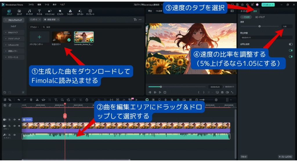Click the timeline zoom out minus icon
Image resolution: width=297 pixels, height=167 pixels.
(197, 100)
